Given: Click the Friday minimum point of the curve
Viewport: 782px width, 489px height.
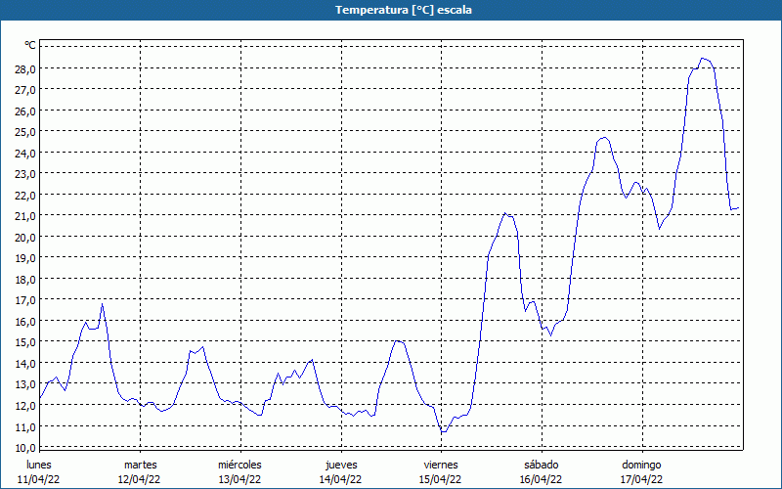Looking at the screenshot, I should click(444, 431).
